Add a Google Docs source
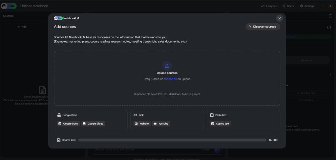 tap(68, 124)
